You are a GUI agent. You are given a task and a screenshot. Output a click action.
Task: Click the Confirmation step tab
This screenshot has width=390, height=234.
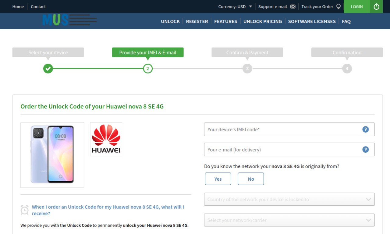[x=347, y=52]
